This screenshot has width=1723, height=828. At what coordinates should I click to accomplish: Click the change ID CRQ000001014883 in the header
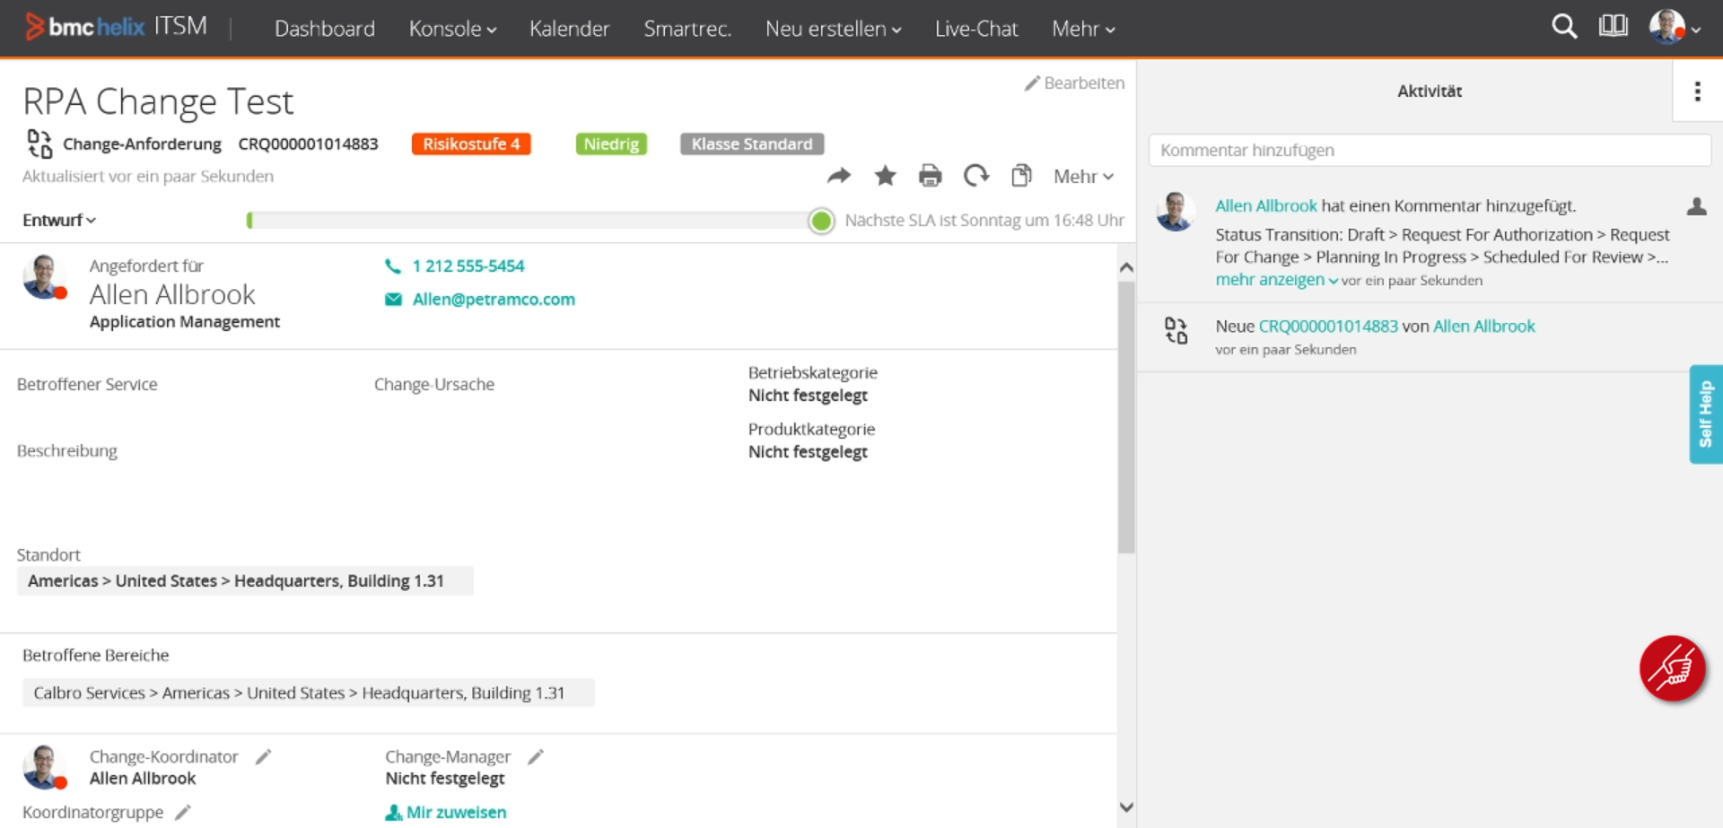308,144
